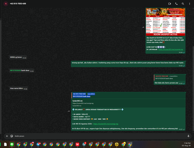Open the taskbar clock showing 7:58 PM
Viewport: 194px width, 148px height.
pos(186,144)
